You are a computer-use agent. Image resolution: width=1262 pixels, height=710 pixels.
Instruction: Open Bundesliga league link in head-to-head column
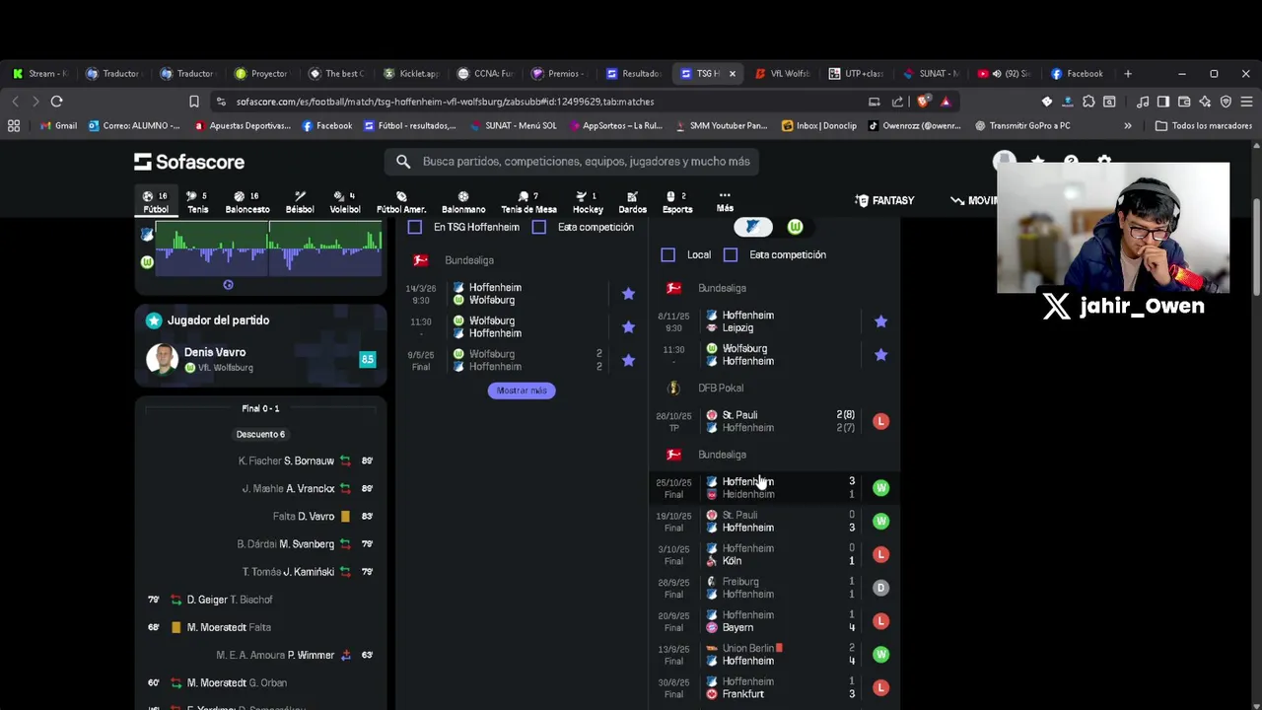[x=468, y=260]
